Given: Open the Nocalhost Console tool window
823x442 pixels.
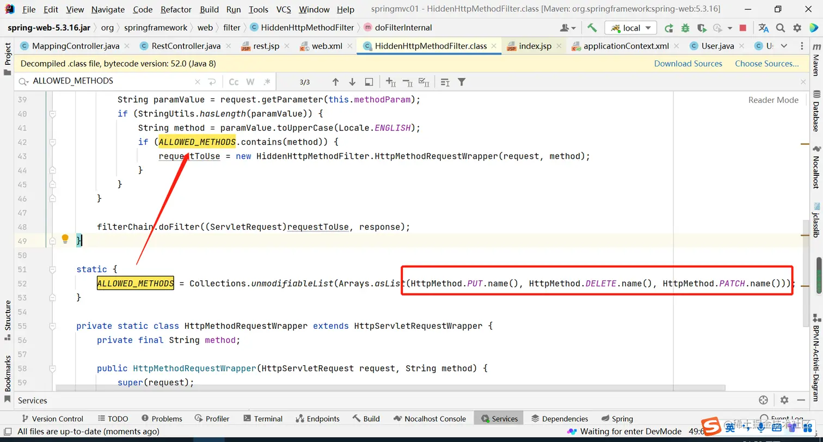Looking at the screenshot, I should tap(430, 419).
